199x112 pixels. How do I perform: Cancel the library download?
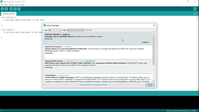[150, 85]
